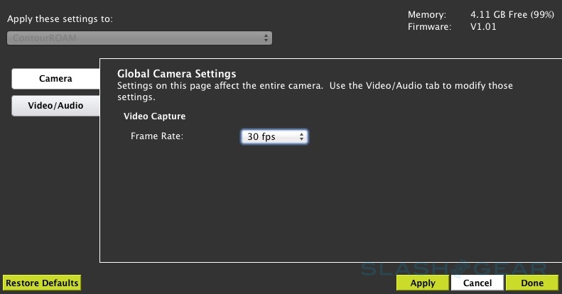Apply the camera settings
Image resolution: width=562 pixels, height=294 pixels.
click(423, 283)
